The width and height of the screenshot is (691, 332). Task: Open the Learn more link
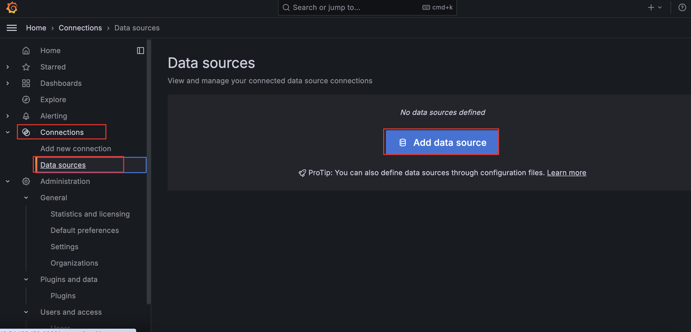coord(567,173)
